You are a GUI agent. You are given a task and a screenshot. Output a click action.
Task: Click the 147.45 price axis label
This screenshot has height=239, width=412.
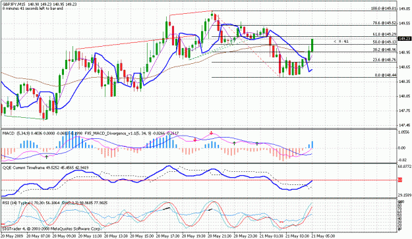click(x=405, y=126)
